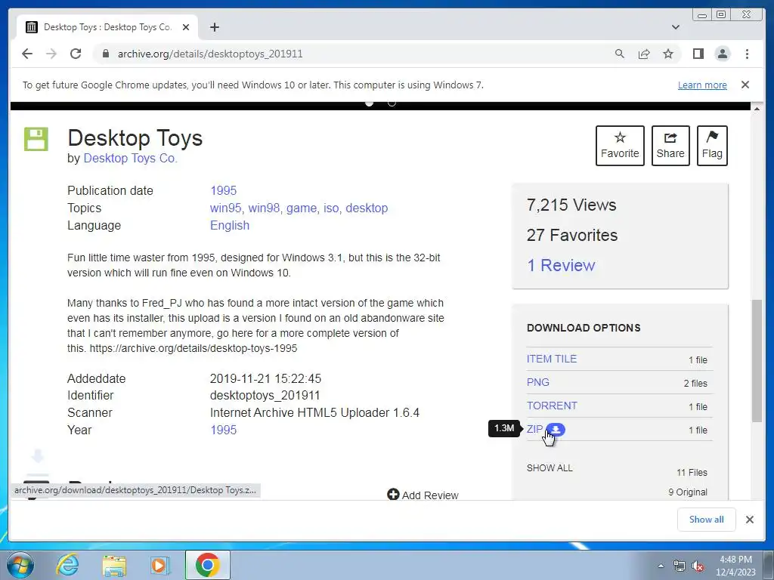
Task: Open the win95 topic link
Action: [225, 208]
